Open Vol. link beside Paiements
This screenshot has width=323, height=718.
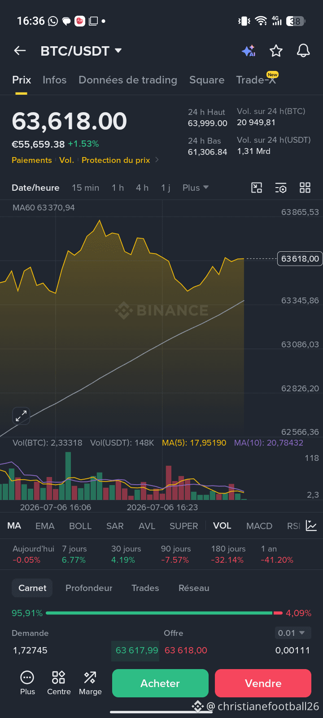(x=66, y=160)
